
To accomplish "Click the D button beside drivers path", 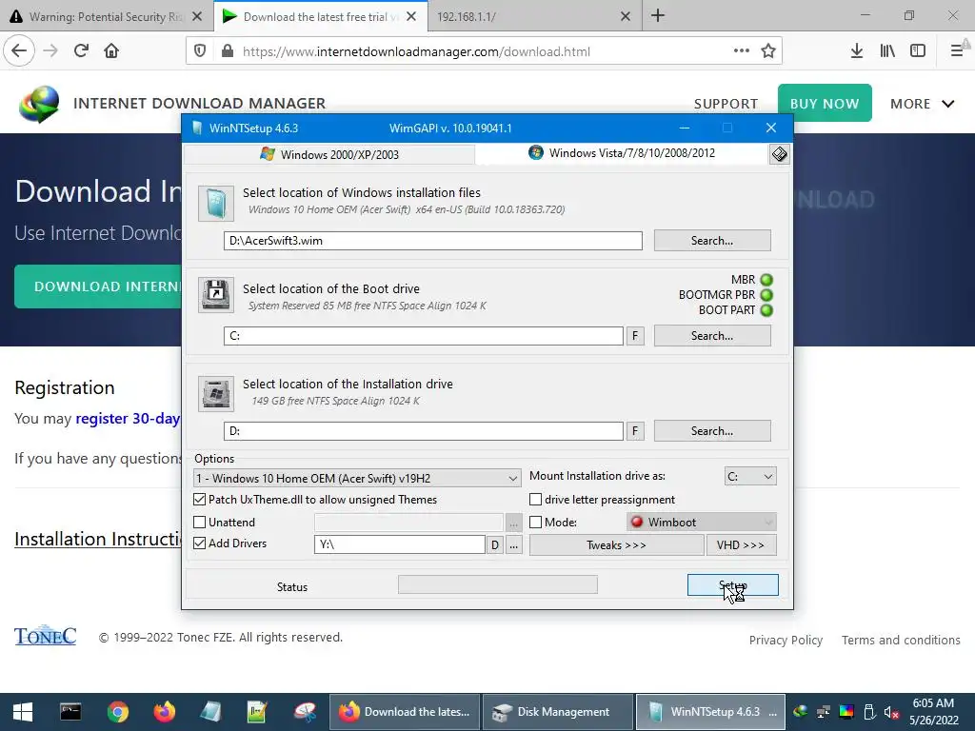I will pyautogui.click(x=495, y=545).
